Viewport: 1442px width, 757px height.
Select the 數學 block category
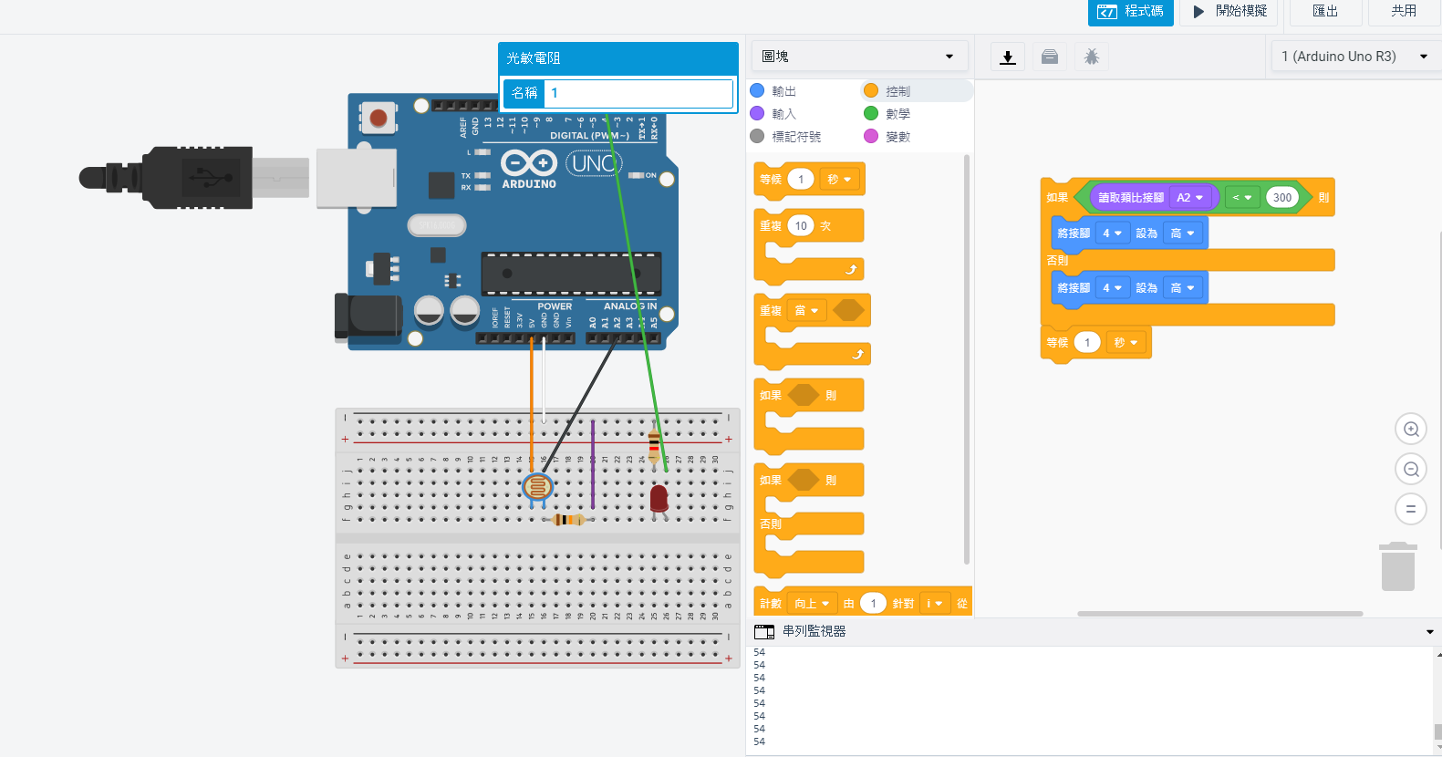(897, 114)
